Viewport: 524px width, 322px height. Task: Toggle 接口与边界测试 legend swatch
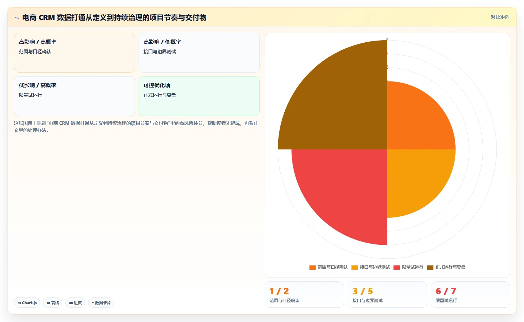(x=354, y=267)
